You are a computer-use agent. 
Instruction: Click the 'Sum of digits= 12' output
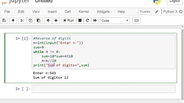(x=51, y=78)
